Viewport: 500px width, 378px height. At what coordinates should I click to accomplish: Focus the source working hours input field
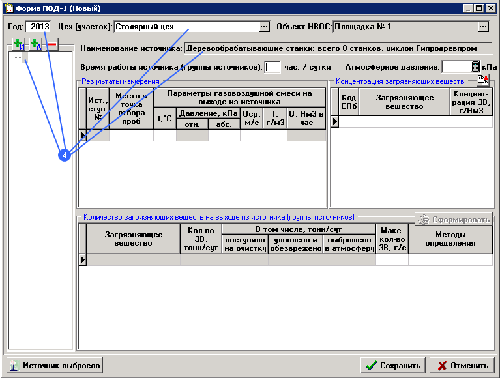click(272, 67)
